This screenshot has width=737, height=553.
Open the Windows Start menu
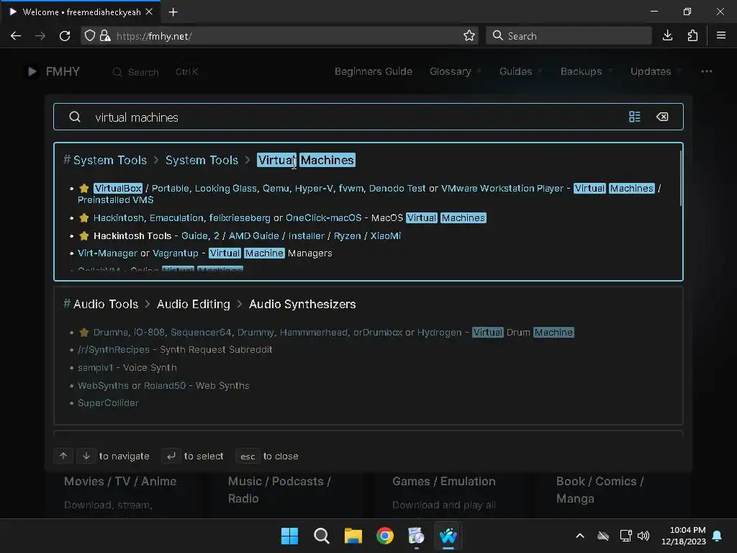pyautogui.click(x=289, y=536)
